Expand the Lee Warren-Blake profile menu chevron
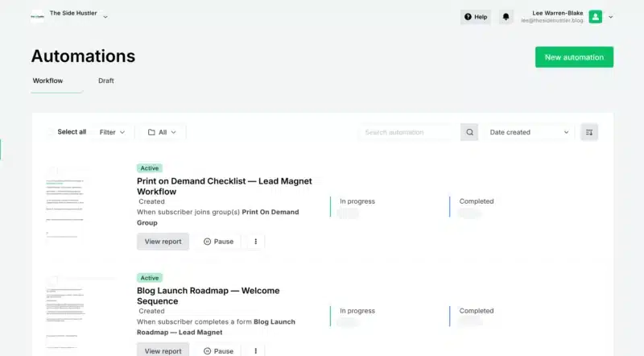 point(611,17)
